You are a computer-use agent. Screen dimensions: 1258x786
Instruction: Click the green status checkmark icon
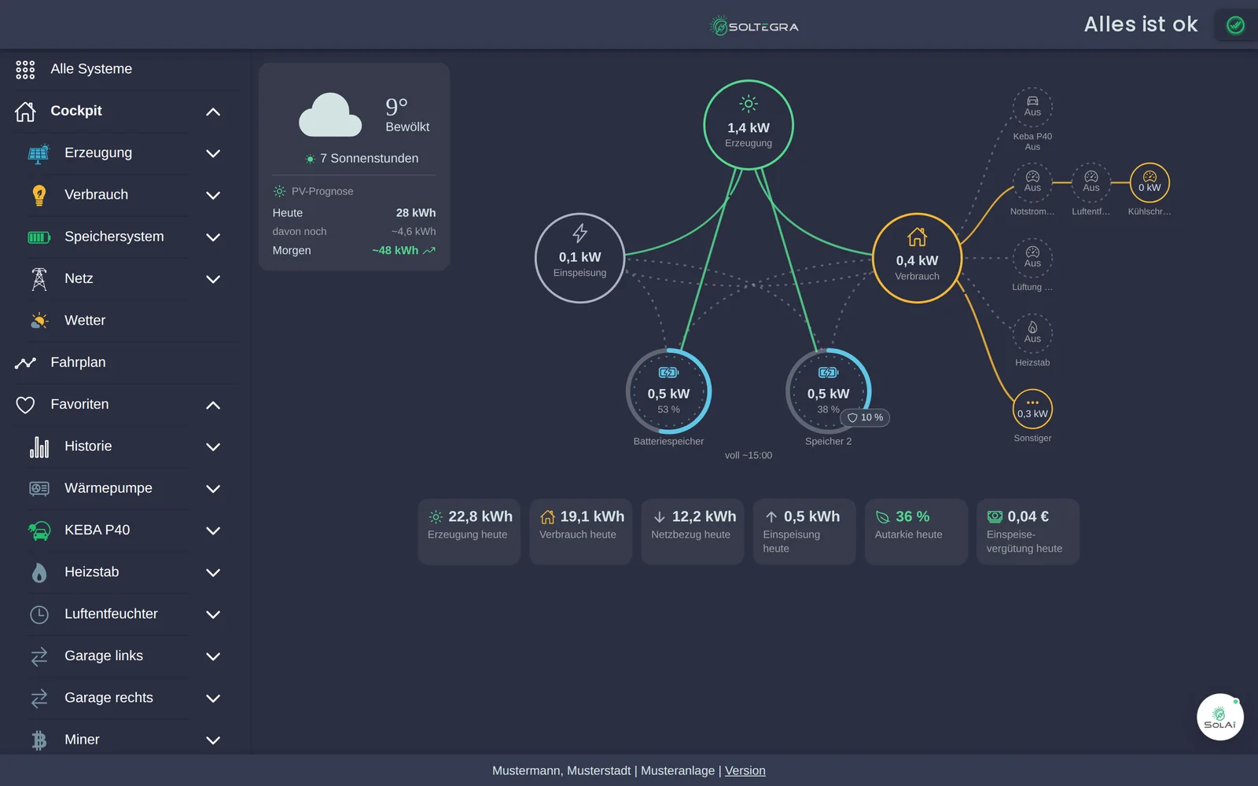(x=1235, y=25)
